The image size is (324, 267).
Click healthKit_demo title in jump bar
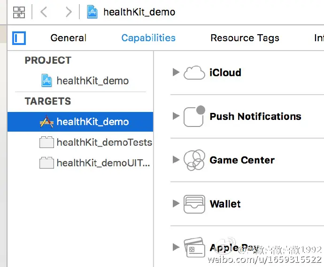(x=139, y=12)
